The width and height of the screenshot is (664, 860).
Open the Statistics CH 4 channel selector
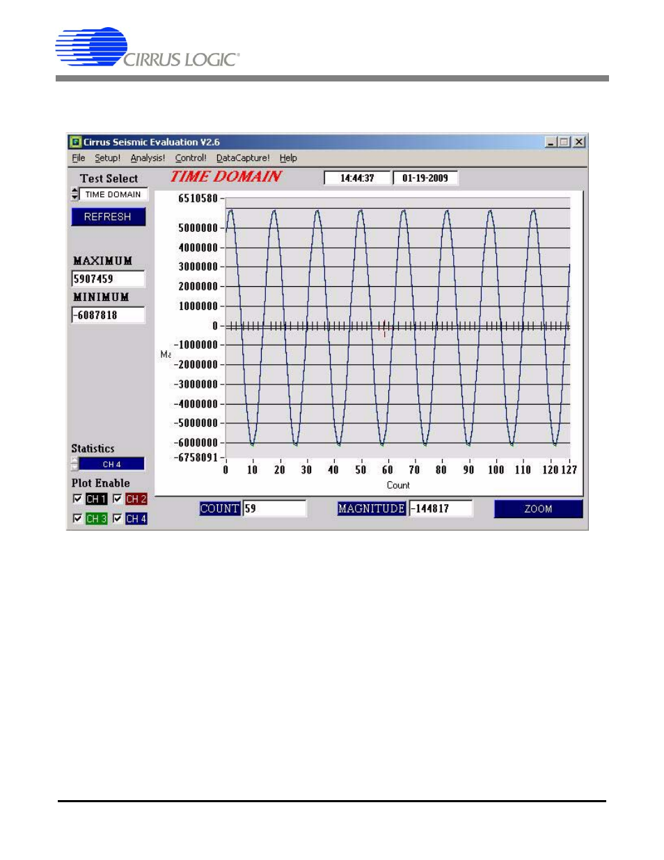(111, 464)
